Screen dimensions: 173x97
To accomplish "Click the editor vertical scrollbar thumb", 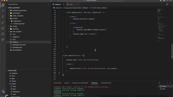I will pyautogui.click(x=172, y=51).
